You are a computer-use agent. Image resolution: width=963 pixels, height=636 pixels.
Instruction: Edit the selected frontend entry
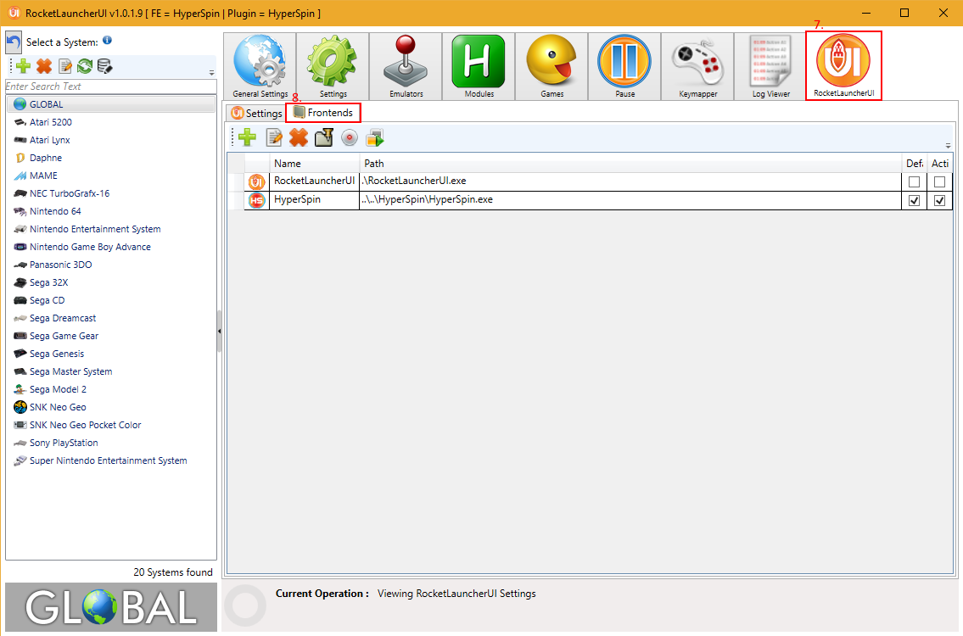coord(274,137)
